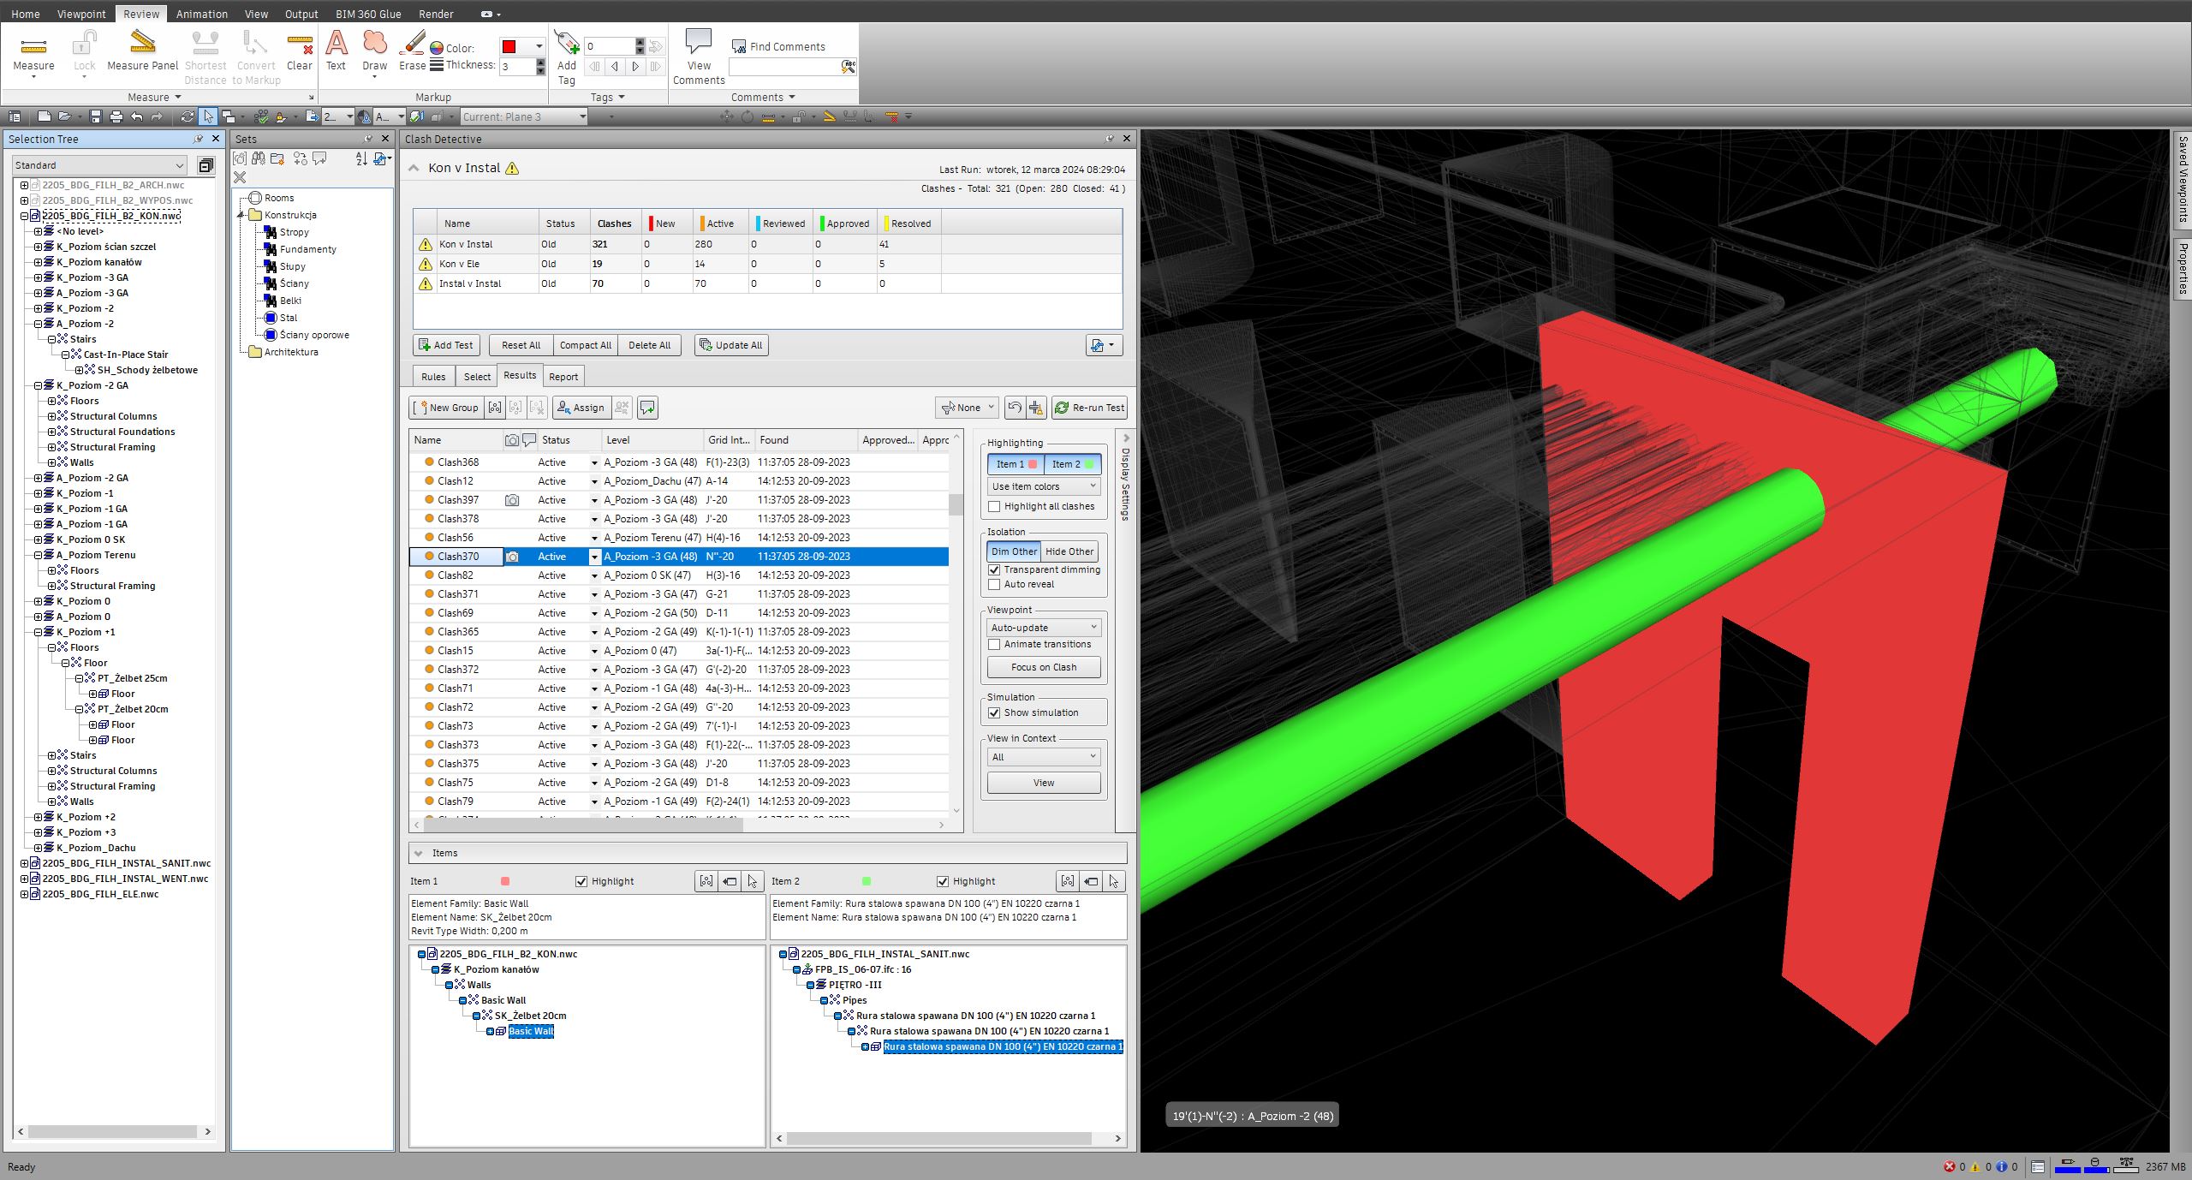This screenshot has height=1180, width=2192.
Task: Click the Find Comments input field
Action: pyautogui.click(x=783, y=67)
